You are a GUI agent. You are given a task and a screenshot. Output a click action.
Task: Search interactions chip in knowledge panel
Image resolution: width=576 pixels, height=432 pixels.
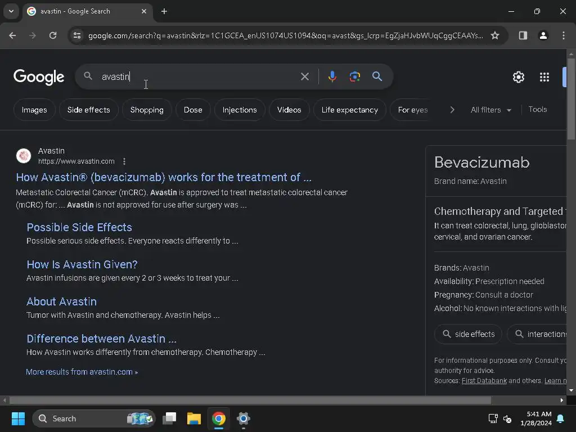point(537,334)
